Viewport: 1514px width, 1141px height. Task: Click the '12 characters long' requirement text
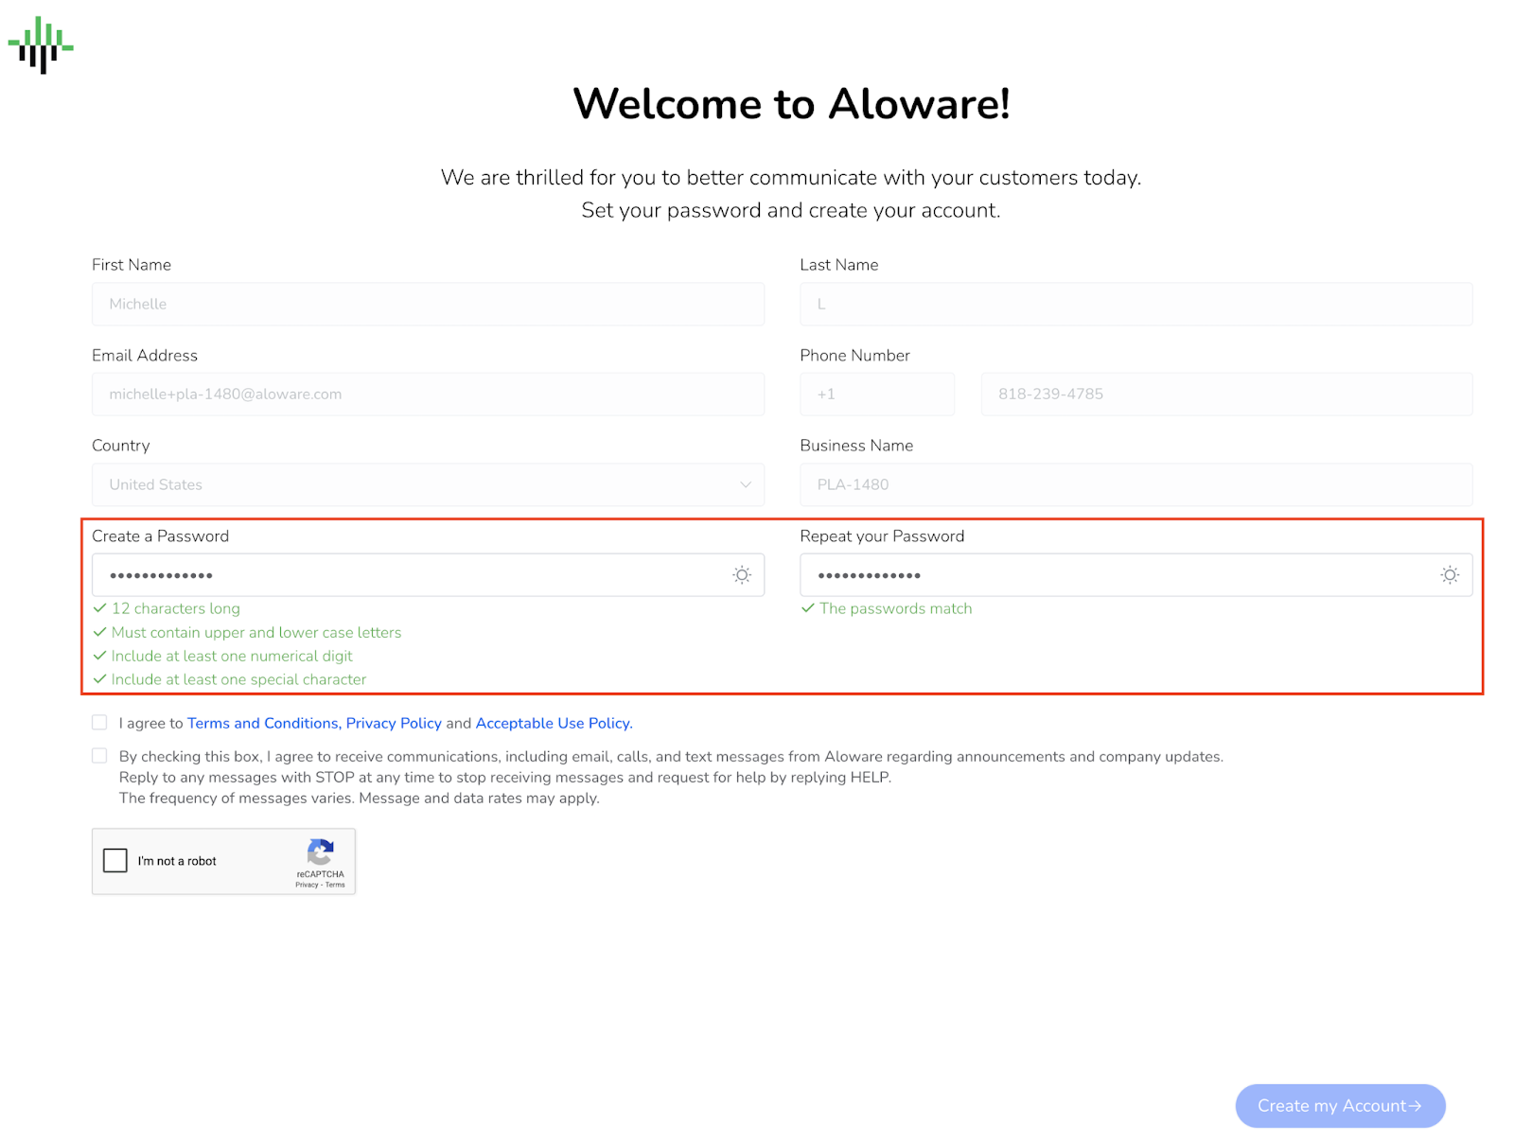pyautogui.click(x=176, y=608)
